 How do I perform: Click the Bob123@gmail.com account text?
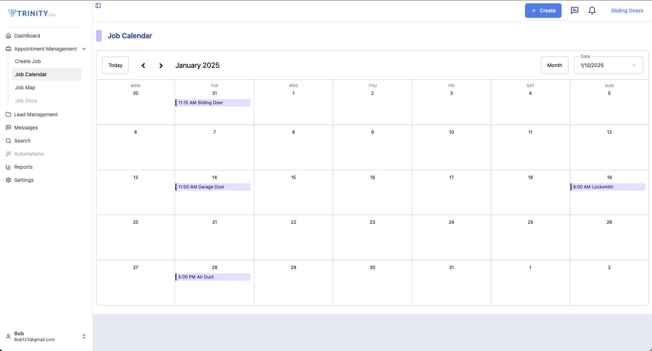[34, 340]
